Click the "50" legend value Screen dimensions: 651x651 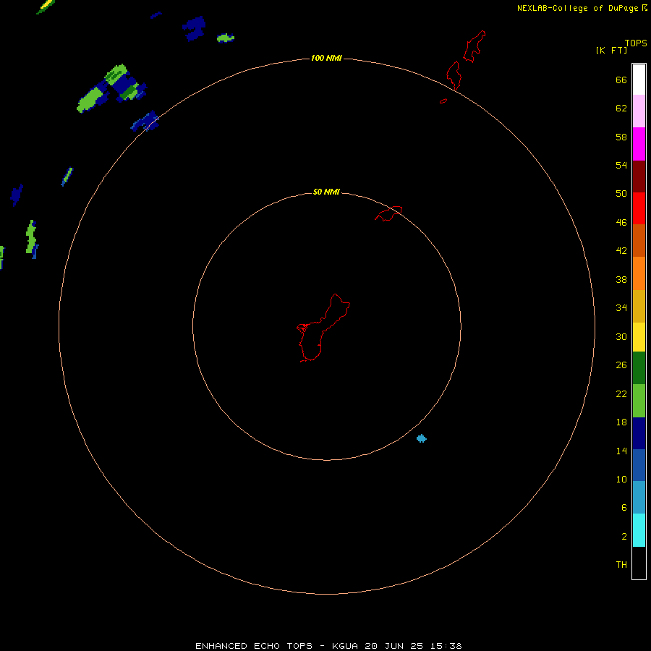click(x=621, y=194)
